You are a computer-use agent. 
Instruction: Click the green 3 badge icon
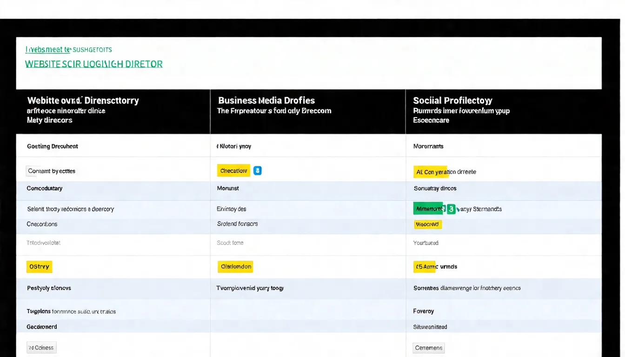451,209
